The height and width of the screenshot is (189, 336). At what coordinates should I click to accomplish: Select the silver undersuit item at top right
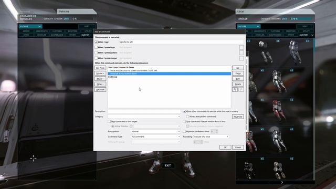(295, 52)
